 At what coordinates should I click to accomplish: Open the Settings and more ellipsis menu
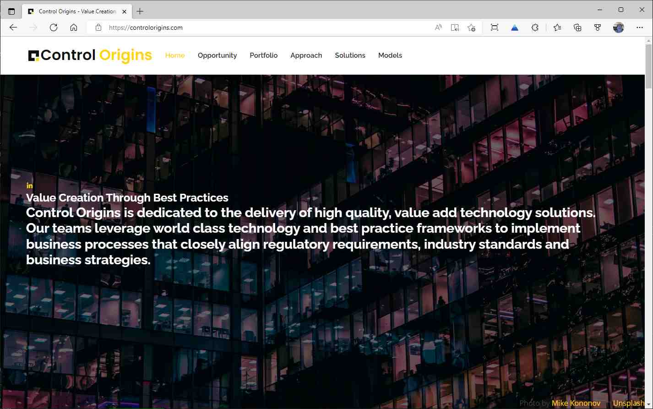tap(640, 27)
